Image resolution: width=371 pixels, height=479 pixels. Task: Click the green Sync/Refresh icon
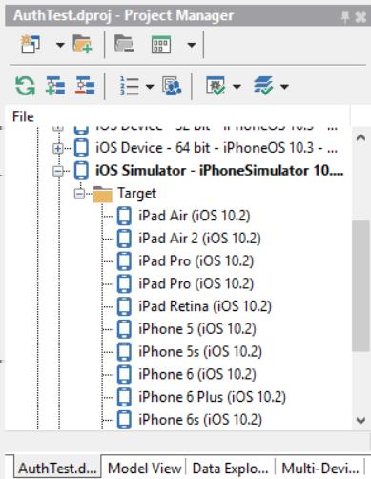pos(25,86)
